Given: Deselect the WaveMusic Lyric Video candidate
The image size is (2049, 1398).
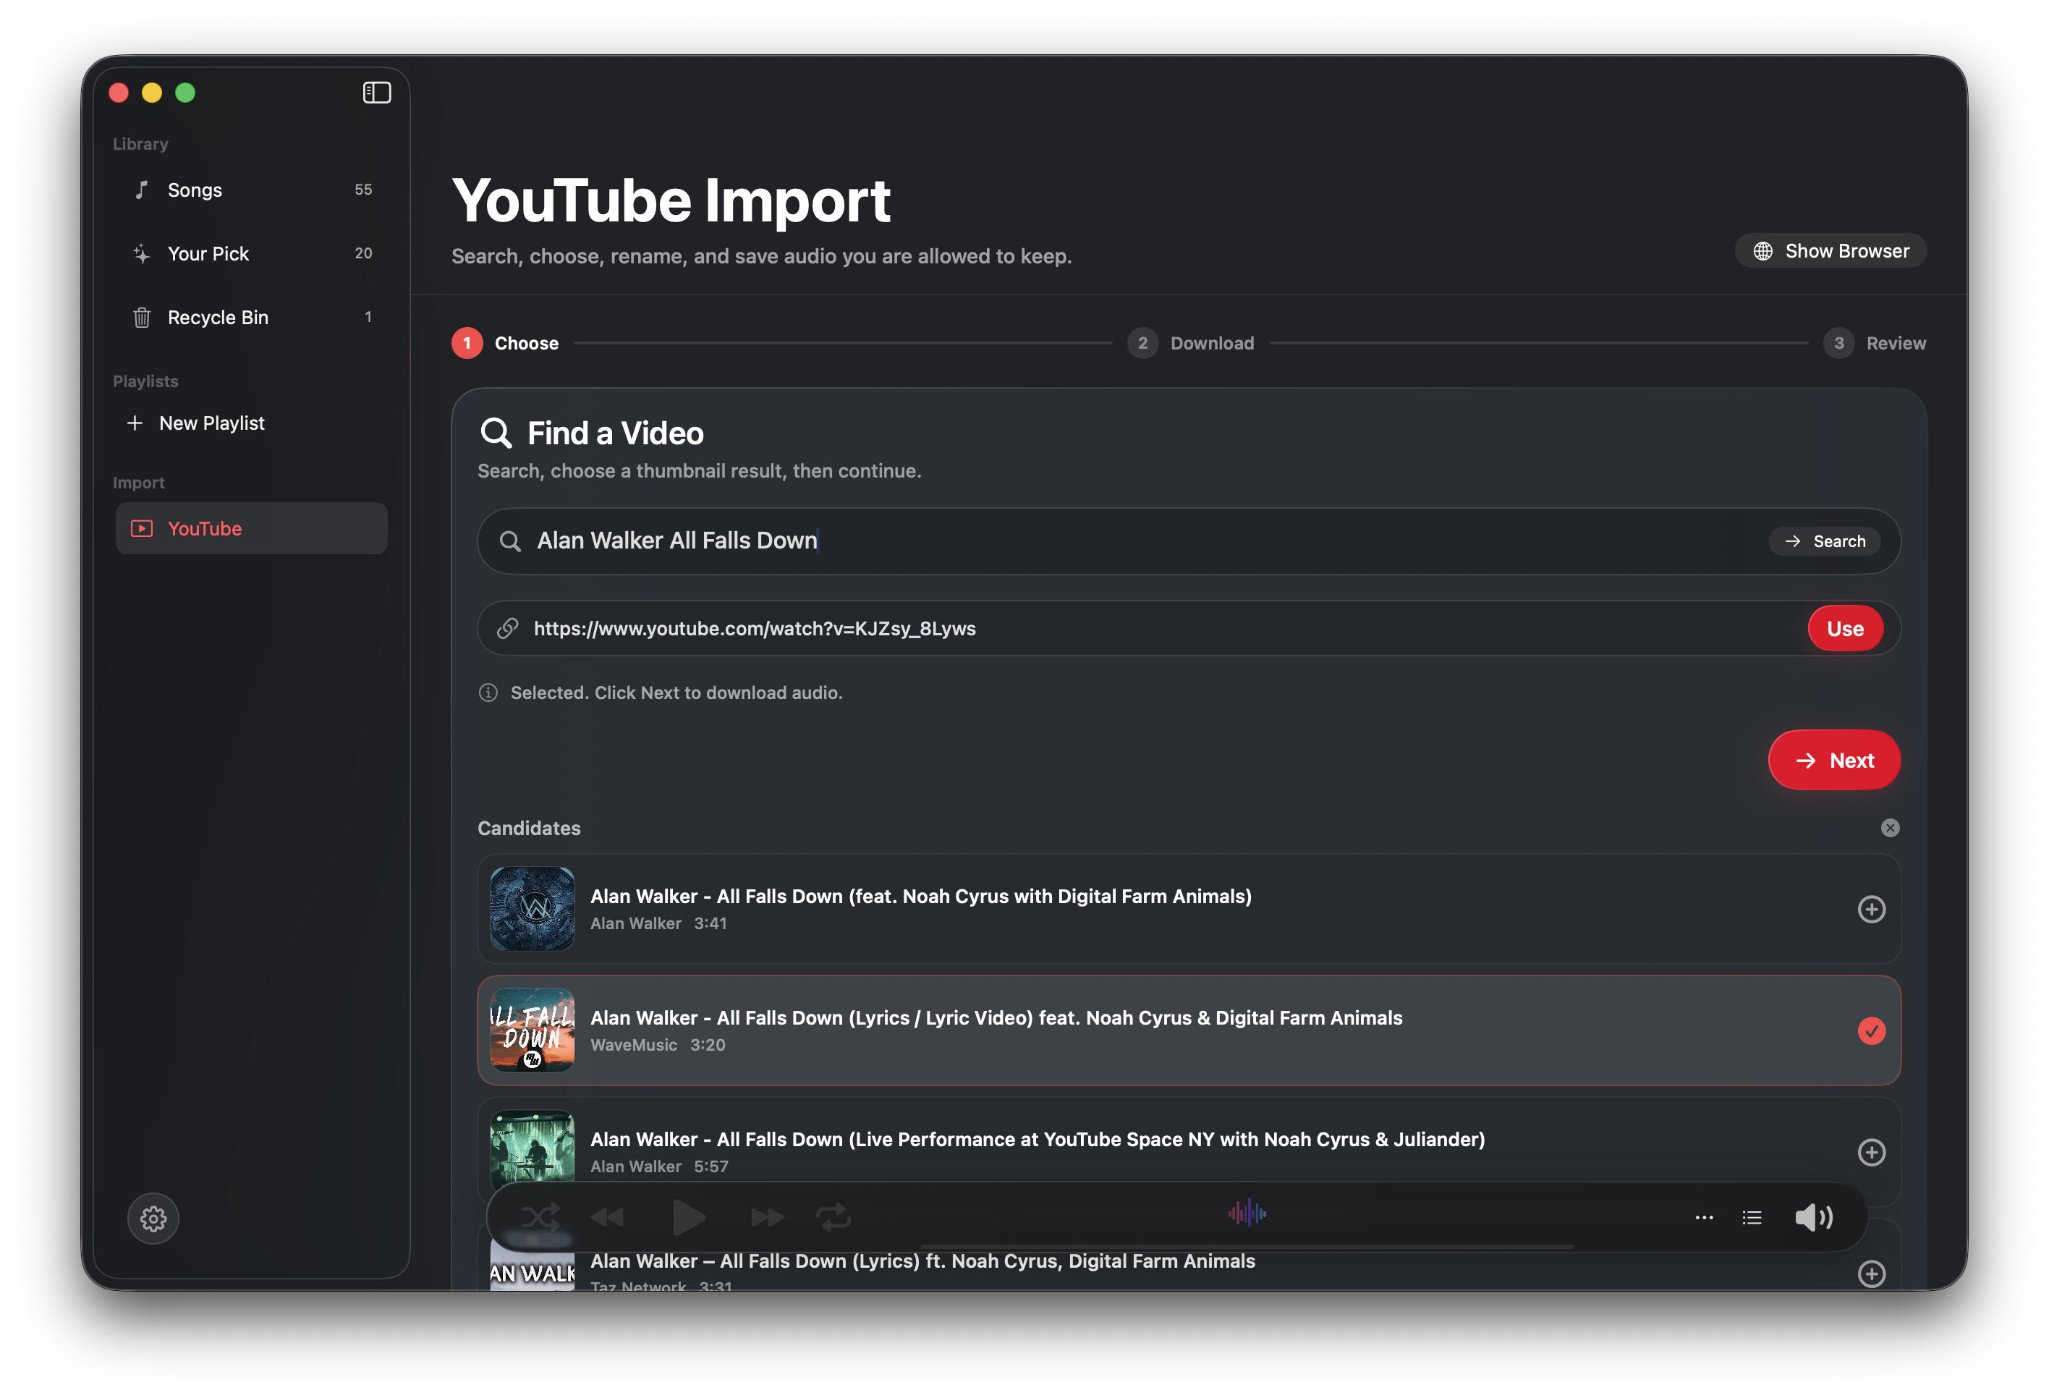Looking at the screenshot, I should coord(1871,1030).
